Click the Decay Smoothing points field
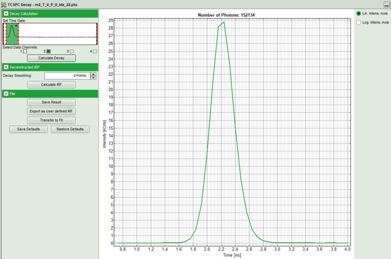The image size is (391, 259). [66, 75]
